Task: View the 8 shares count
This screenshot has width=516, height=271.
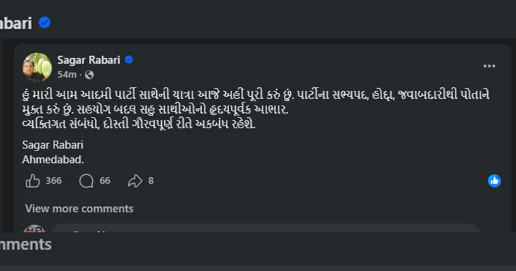Action: [151, 181]
